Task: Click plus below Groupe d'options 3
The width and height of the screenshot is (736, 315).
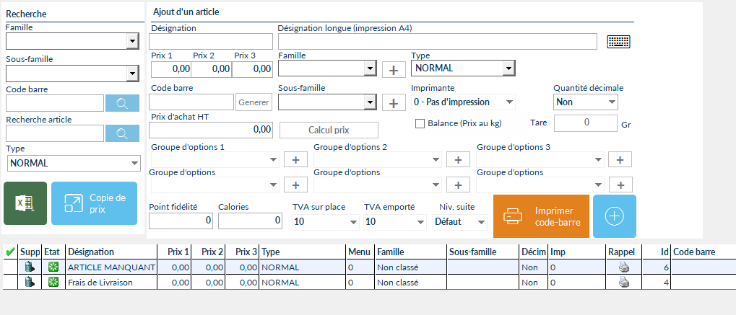Action: pyautogui.click(x=620, y=185)
